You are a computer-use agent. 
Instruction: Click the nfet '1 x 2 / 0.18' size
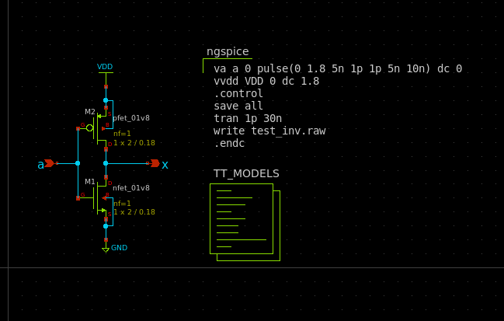pyautogui.click(x=134, y=212)
